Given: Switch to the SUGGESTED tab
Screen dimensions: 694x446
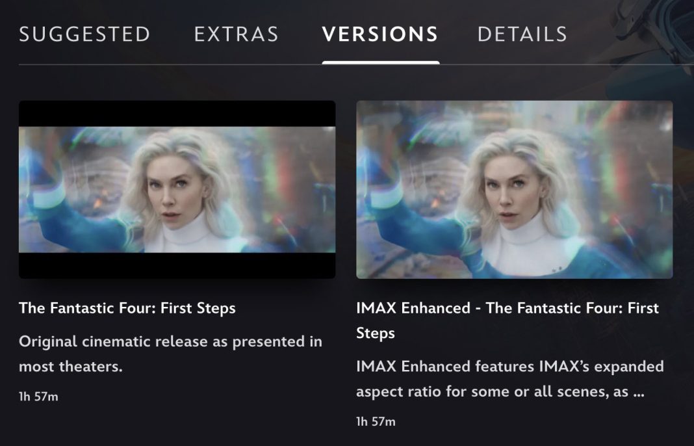Looking at the screenshot, I should (x=84, y=34).
